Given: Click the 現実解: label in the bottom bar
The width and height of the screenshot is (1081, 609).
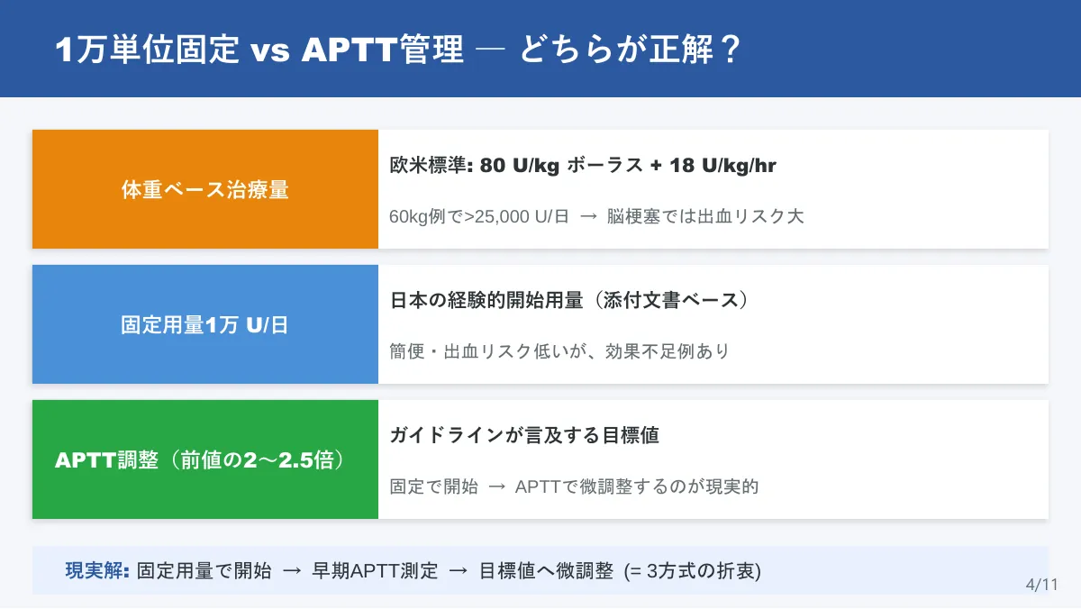Looking at the screenshot, I should (x=97, y=571).
